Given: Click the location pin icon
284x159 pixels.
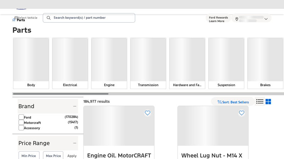Looking at the screenshot, I should (x=236, y=19).
